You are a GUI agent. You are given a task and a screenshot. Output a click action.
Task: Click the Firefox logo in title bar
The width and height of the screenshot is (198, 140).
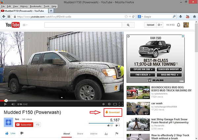[x=2, y=2]
